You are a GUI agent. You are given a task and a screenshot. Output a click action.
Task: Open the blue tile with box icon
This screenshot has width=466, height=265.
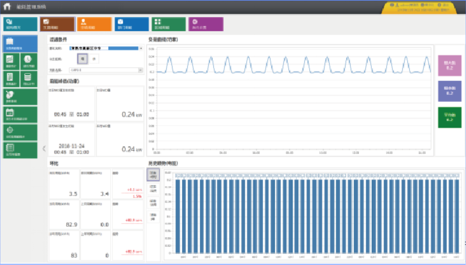click(131, 24)
